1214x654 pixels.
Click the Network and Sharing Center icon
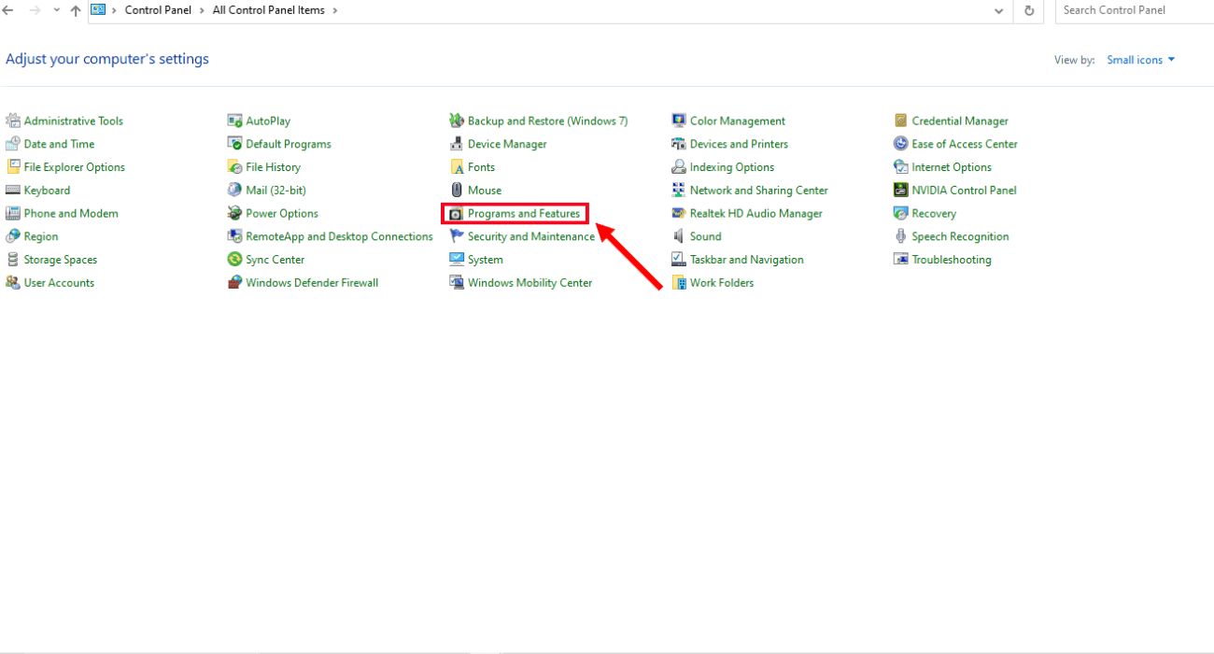pos(679,190)
